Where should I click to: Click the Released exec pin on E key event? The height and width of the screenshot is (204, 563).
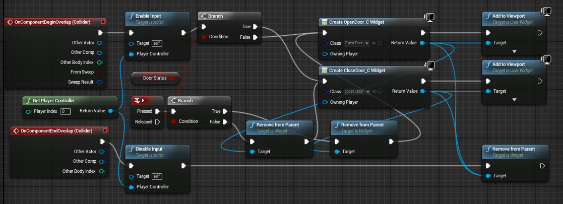coord(157,121)
